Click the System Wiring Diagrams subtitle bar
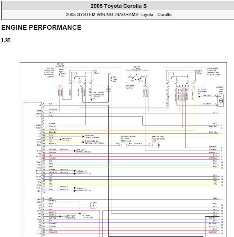 pyautogui.click(x=118, y=14)
